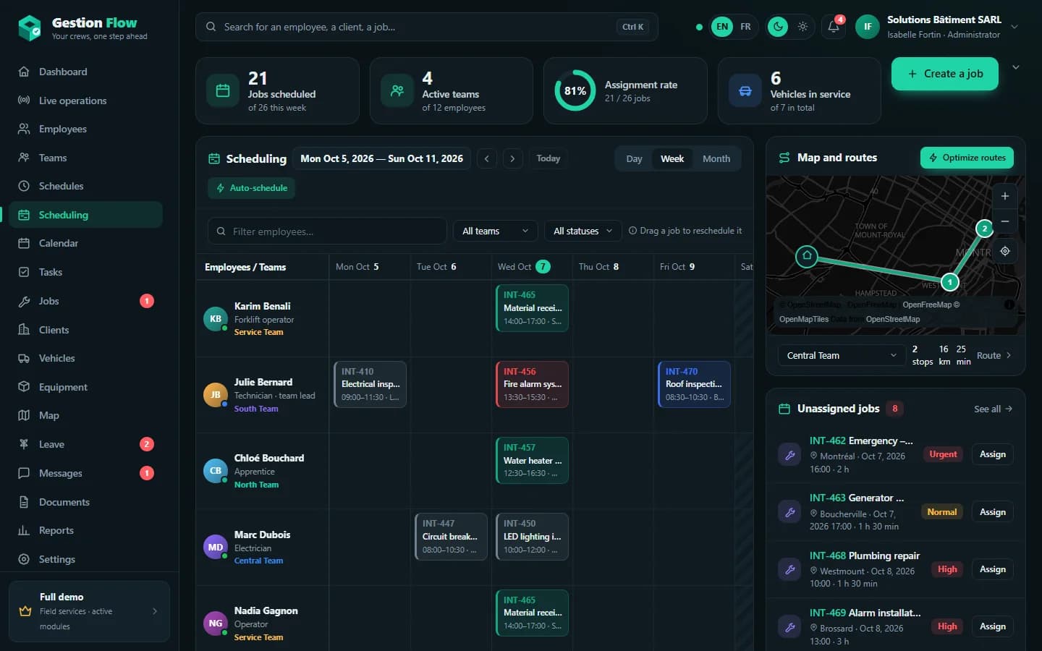The image size is (1042, 651).
Task: Select EN language option
Action: click(722, 27)
